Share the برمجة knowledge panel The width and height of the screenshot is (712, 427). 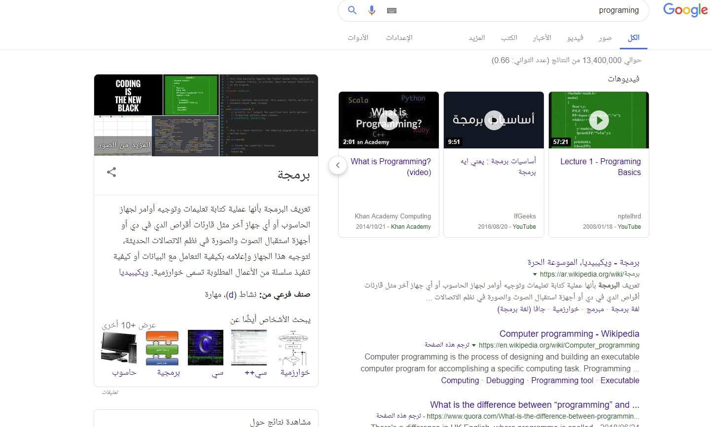tap(111, 172)
